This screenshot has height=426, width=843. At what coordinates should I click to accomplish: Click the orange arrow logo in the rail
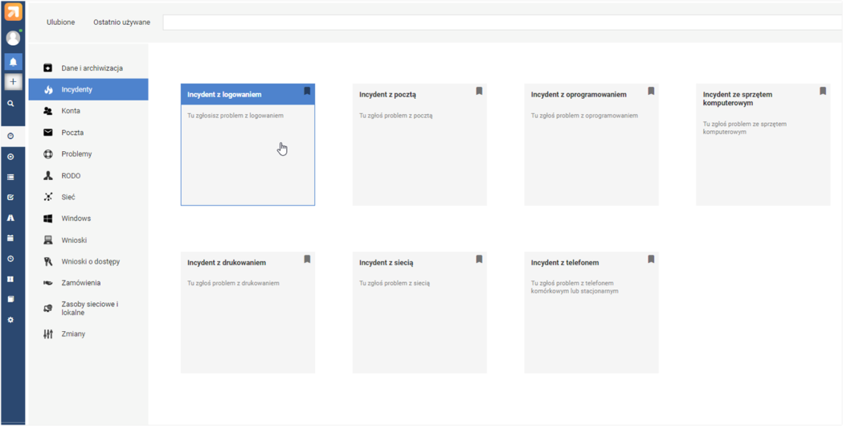(x=14, y=12)
